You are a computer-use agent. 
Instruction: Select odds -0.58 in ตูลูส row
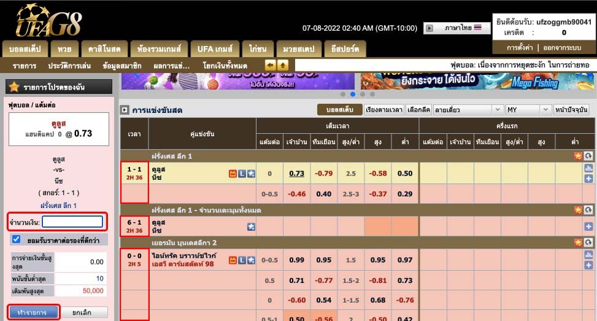click(378, 173)
